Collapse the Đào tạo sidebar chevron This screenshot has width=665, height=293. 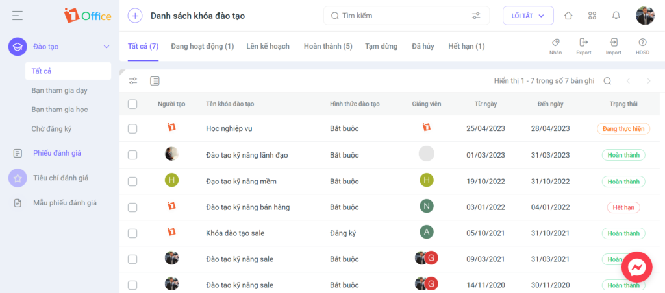click(107, 47)
